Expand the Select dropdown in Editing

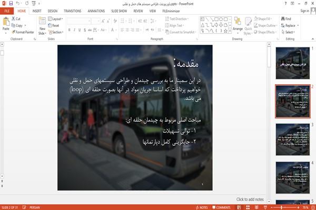tap(288, 32)
